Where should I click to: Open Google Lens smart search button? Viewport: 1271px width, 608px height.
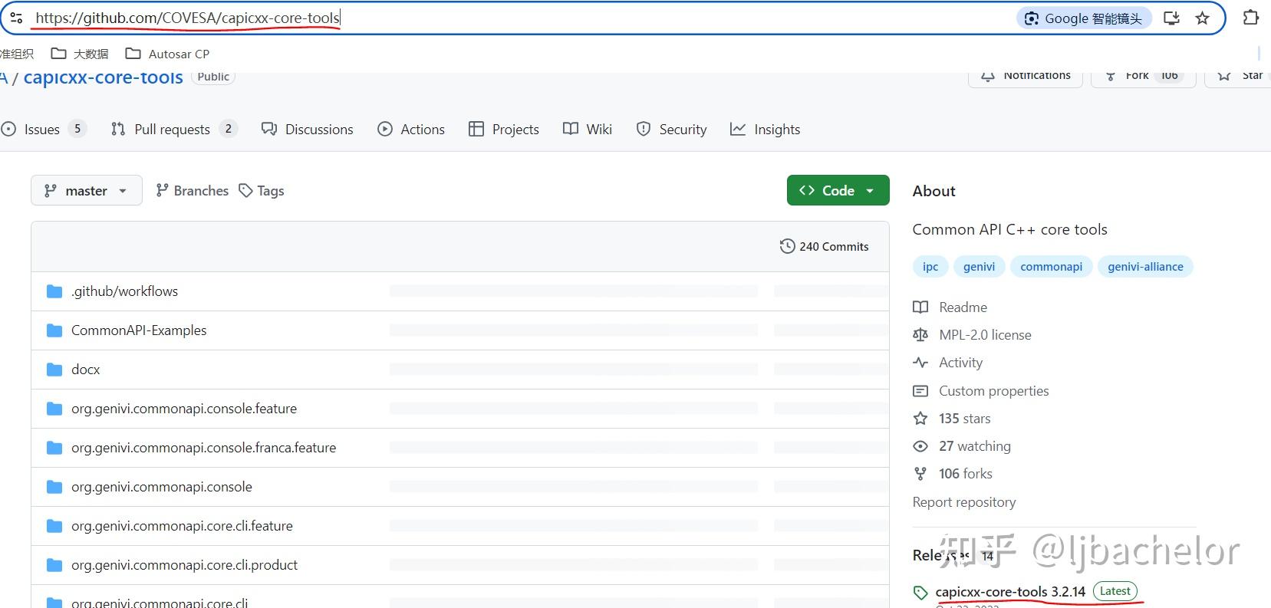(x=1084, y=18)
